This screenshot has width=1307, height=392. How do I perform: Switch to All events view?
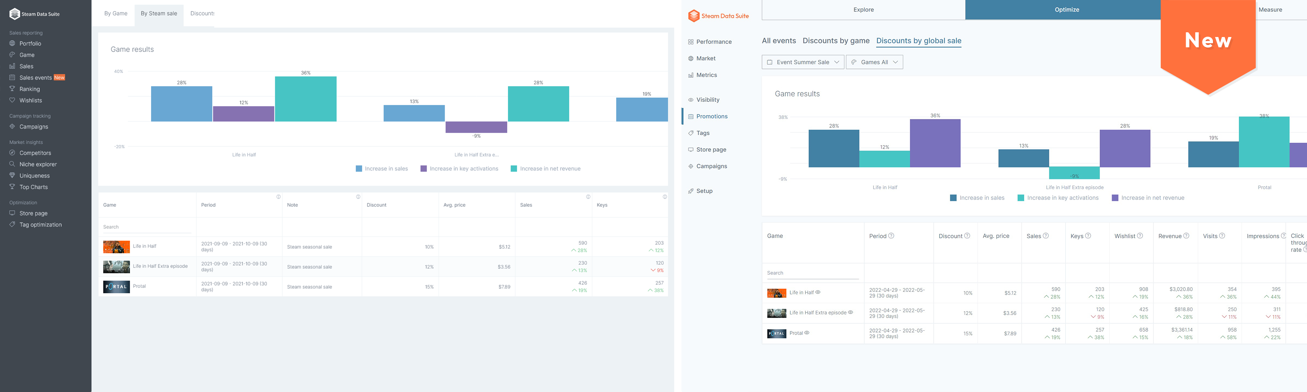pyautogui.click(x=779, y=41)
